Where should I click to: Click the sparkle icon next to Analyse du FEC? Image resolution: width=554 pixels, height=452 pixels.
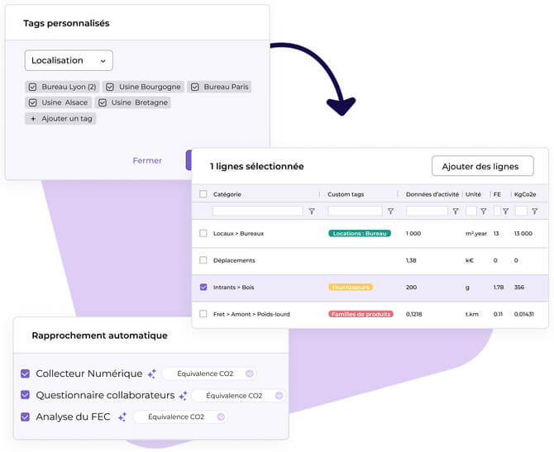coord(122,417)
